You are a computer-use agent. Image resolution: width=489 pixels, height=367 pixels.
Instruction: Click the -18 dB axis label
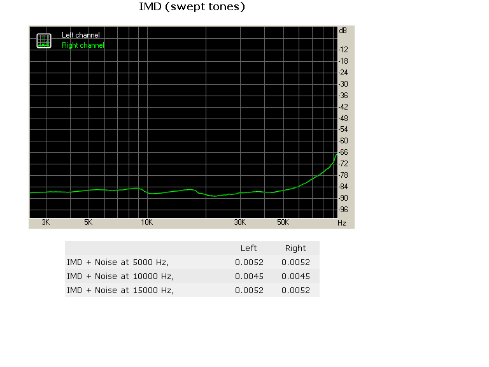coord(343,61)
